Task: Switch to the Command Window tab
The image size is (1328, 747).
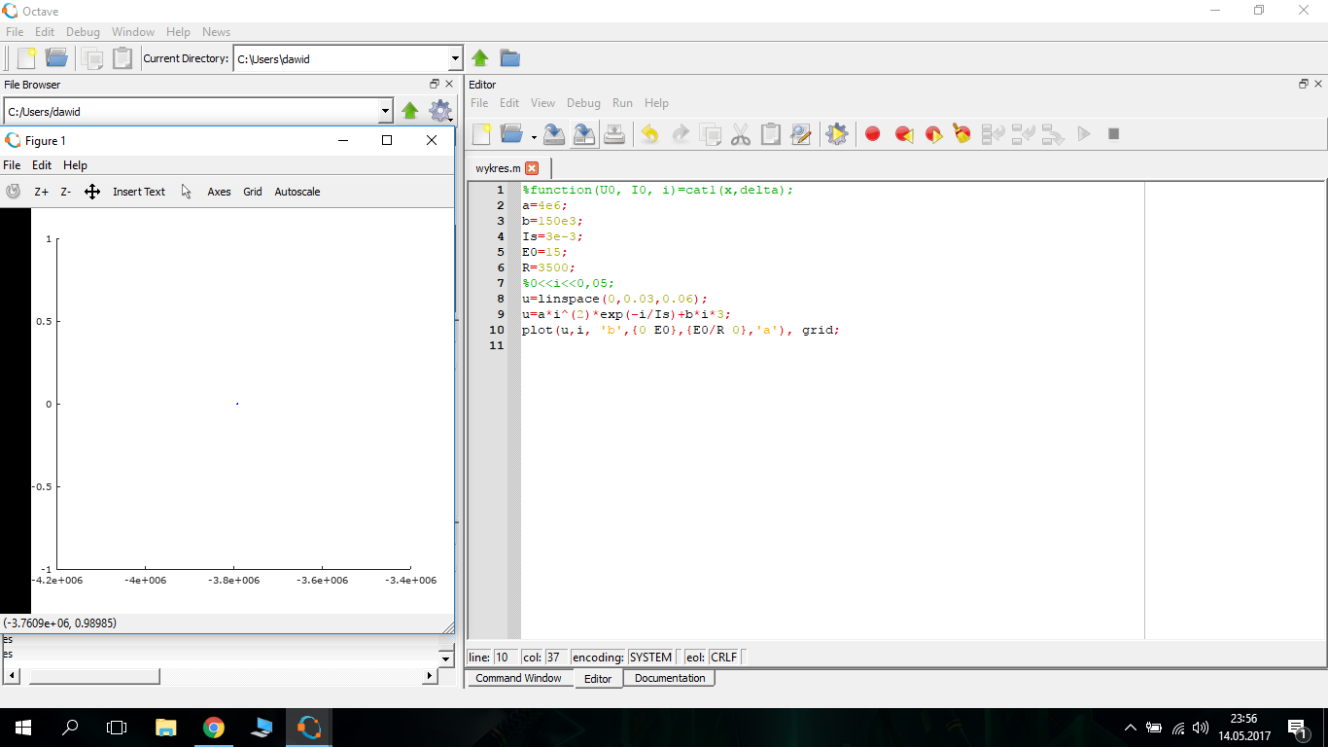Action: (x=518, y=678)
